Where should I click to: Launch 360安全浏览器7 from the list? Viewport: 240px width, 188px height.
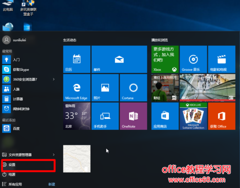coord(28,79)
